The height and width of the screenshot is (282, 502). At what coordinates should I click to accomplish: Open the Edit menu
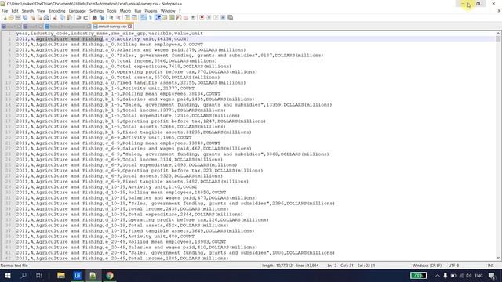coord(15,11)
